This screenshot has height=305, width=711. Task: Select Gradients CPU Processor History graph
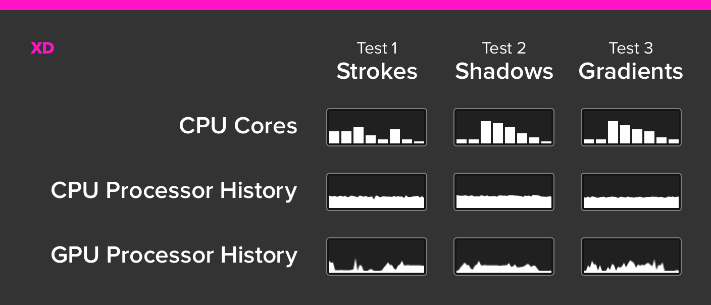tap(631, 192)
